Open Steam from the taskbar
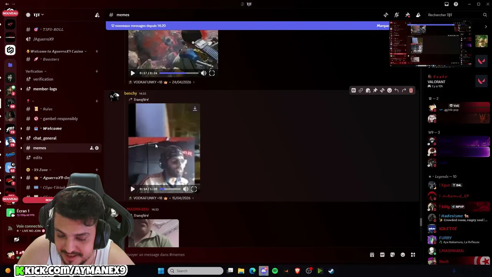The width and height of the screenshot is (492, 277). coord(331,271)
